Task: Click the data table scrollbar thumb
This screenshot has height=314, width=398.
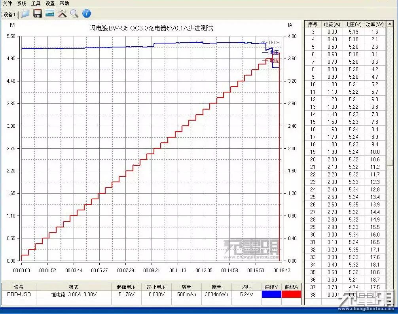Action: [x=390, y=163]
